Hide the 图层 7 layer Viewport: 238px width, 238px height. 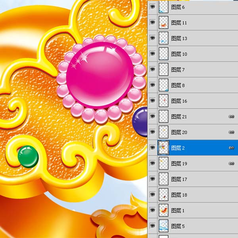coord(152,69)
